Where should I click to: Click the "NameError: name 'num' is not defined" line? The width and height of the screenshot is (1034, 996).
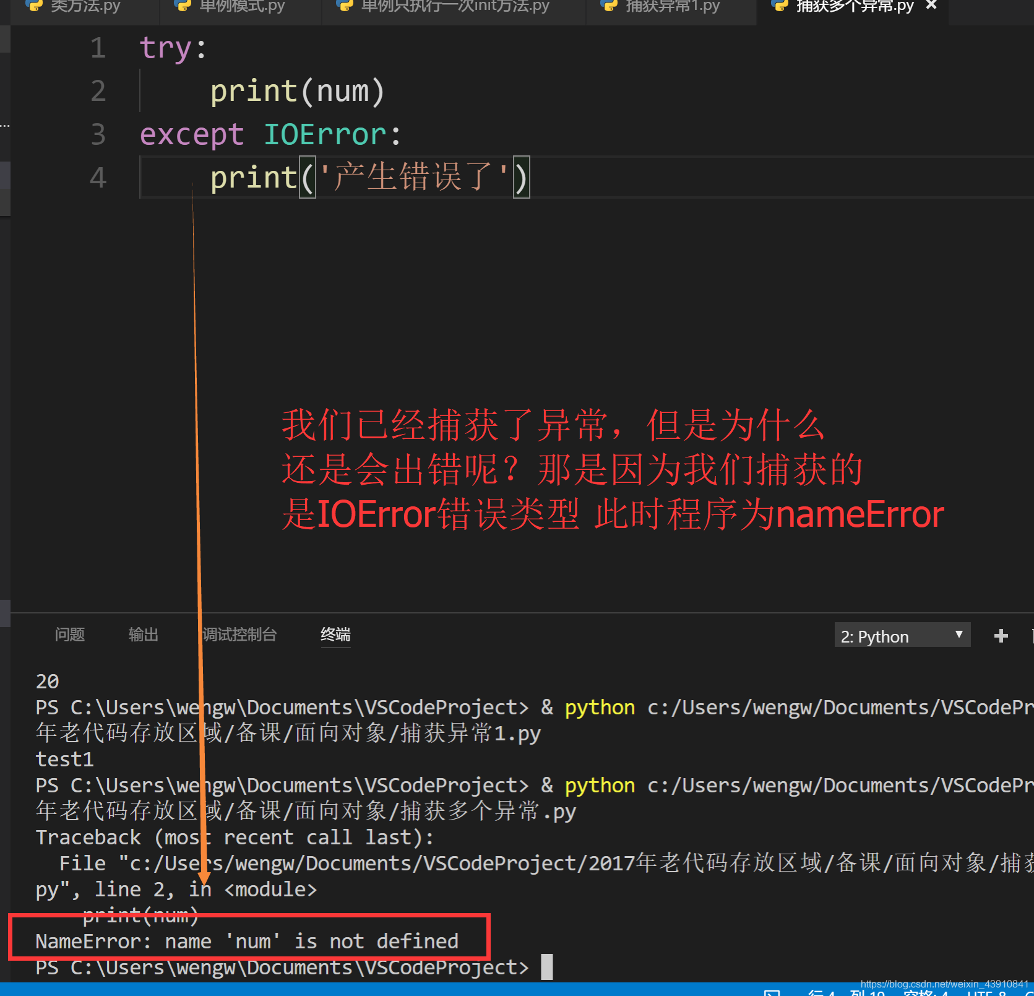pyautogui.click(x=247, y=942)
